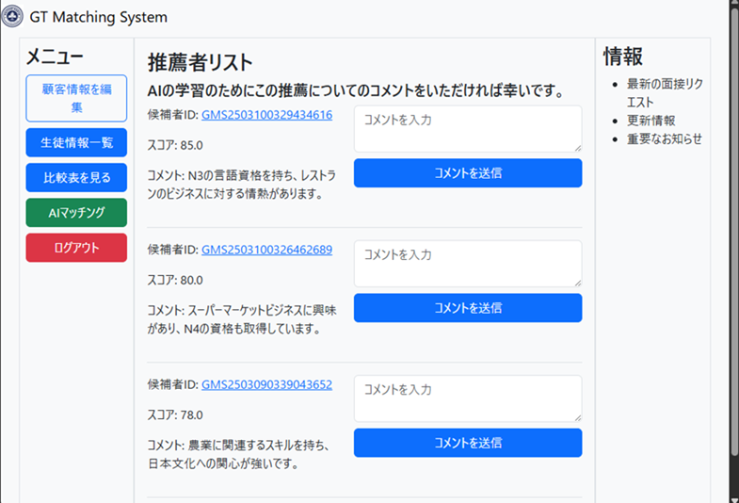Click the GT Matching System logo icon

coord(12,17)
